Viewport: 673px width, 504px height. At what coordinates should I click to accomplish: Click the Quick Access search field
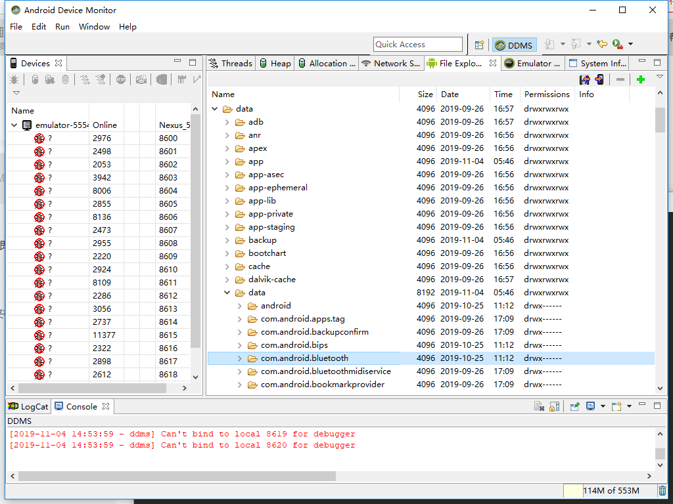click(417, 45)
